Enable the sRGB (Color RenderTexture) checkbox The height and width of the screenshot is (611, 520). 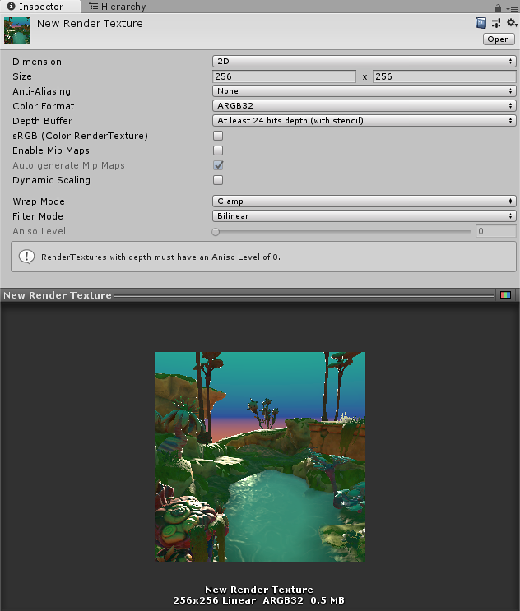coord(218,136)
